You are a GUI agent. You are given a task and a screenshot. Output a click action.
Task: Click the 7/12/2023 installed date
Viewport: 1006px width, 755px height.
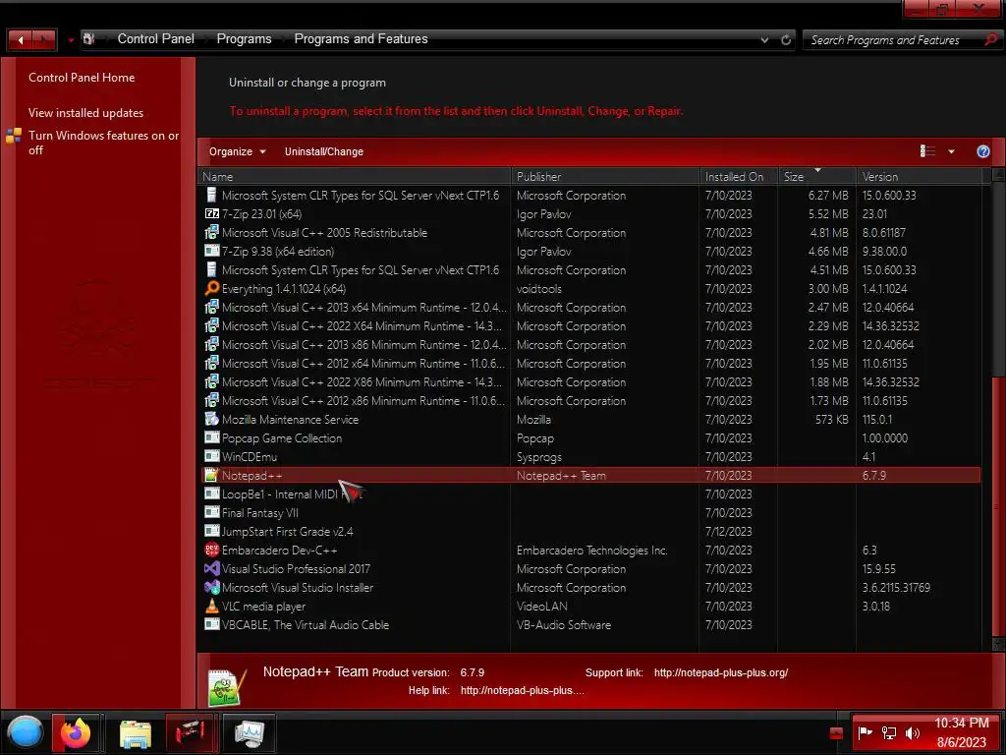[728, 532]
